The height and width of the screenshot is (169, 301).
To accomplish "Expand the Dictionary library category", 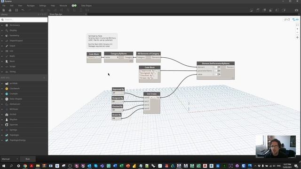I will 2,25.
